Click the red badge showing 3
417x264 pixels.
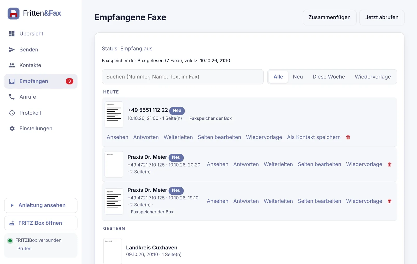point(69,81)
